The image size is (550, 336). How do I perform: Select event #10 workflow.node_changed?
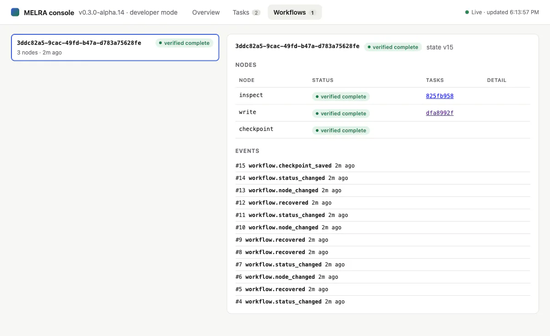[383, 228]
